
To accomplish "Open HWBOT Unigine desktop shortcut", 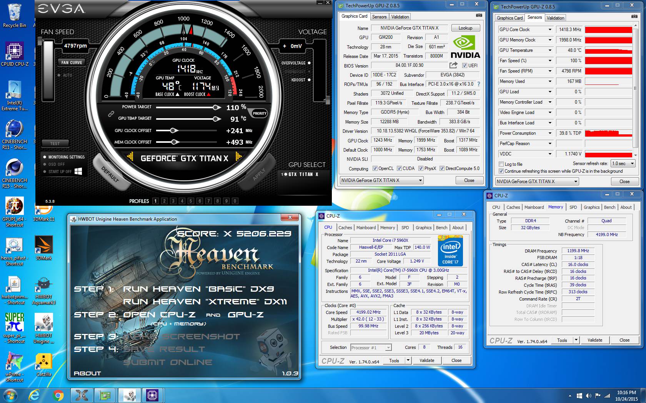I will (43, 328).
